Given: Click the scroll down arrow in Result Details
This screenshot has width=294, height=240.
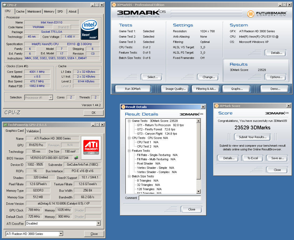Looking at the screenshot, I should coord(199,191).
